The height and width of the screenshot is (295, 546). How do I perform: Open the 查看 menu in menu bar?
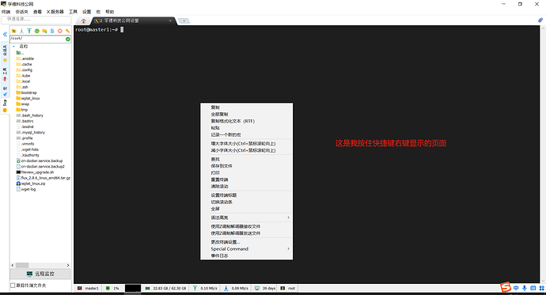[37, 12]
